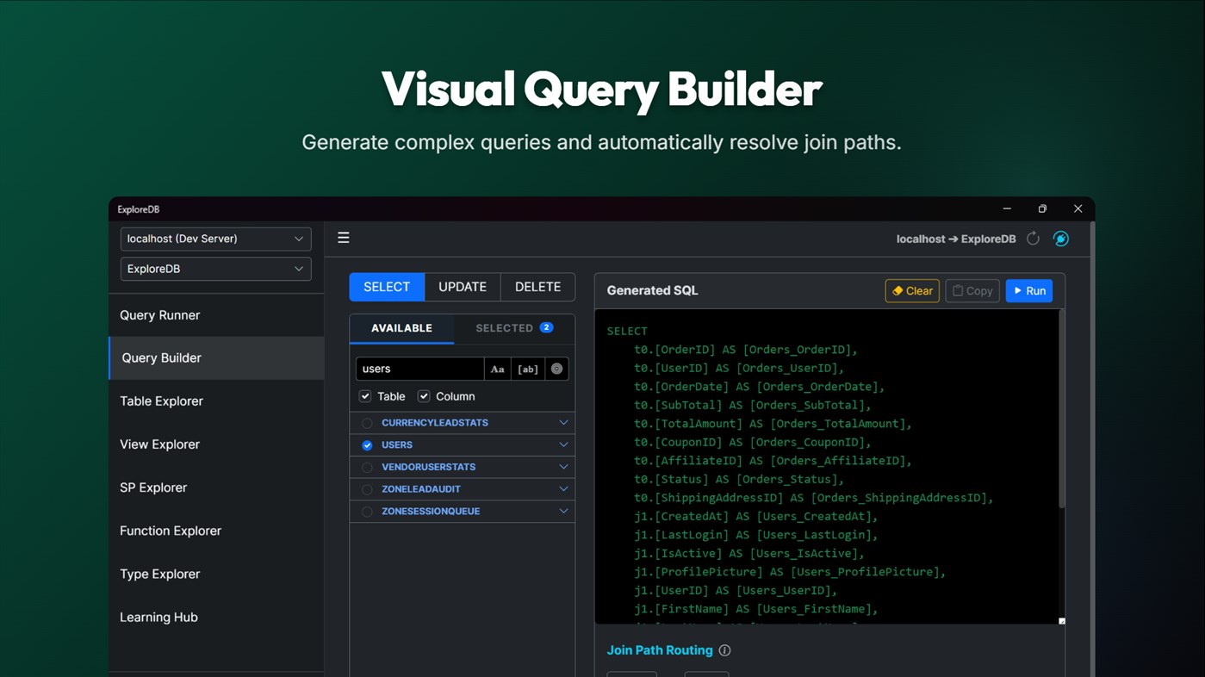The height and width of the screenshot is (677, 1205).
Task: Open Query Runner in sidebar
Action: 216,315
